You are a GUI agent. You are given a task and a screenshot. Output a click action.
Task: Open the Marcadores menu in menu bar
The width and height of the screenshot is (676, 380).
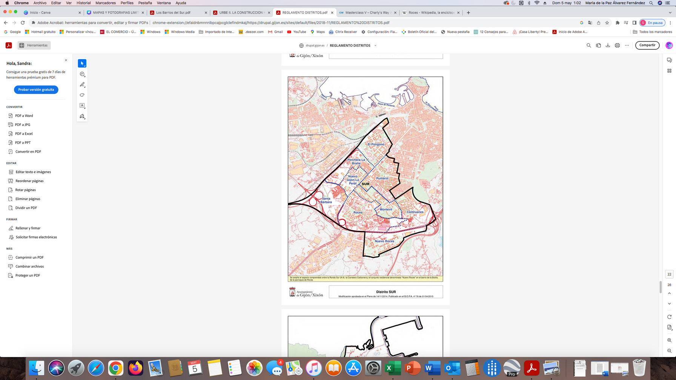106,3
